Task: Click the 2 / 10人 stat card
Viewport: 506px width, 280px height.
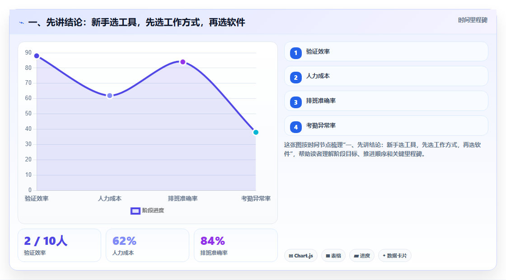Action: point(59,245)
